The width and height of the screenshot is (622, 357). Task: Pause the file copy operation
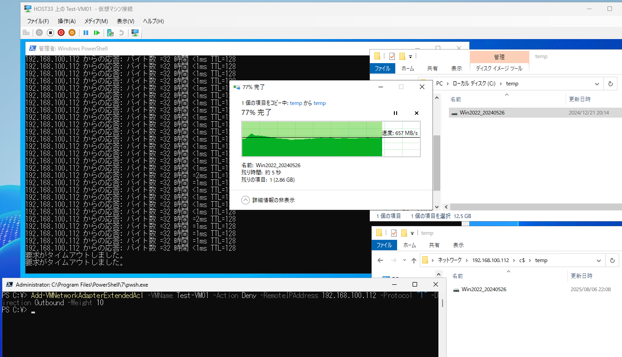pyautogui.click(x=395, y=113)
